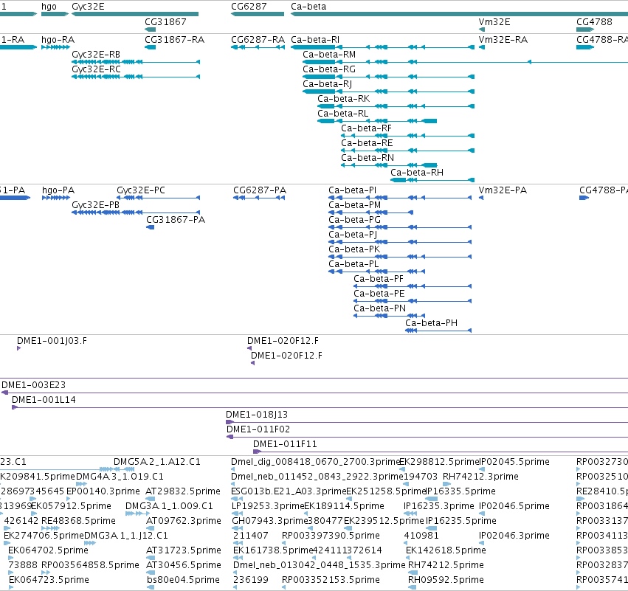Screen dimensions: 628x591
Task: Click EST label AT31723.5prime
Action: (x=184, y=550)
